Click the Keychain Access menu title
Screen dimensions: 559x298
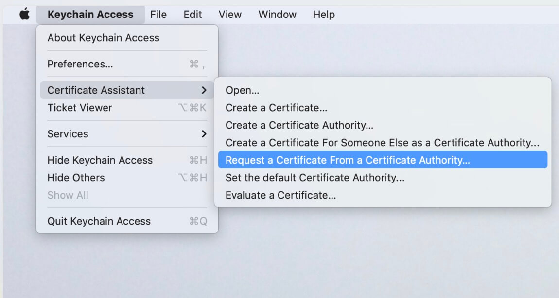(x=90, y=15)
